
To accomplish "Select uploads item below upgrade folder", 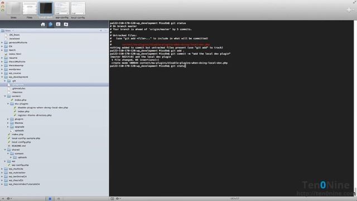I will (19, 131).
